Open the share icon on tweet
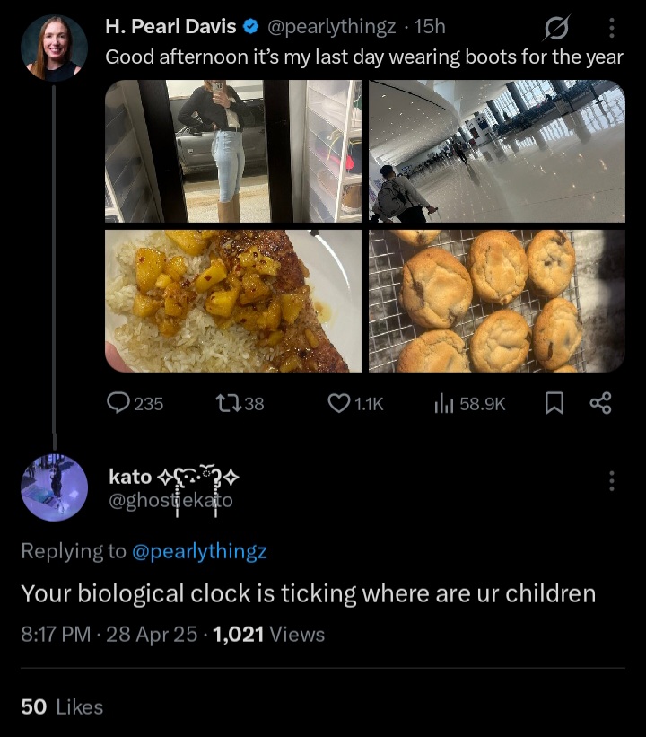This screenshot has height=737, width=646. tap(600, 404)
